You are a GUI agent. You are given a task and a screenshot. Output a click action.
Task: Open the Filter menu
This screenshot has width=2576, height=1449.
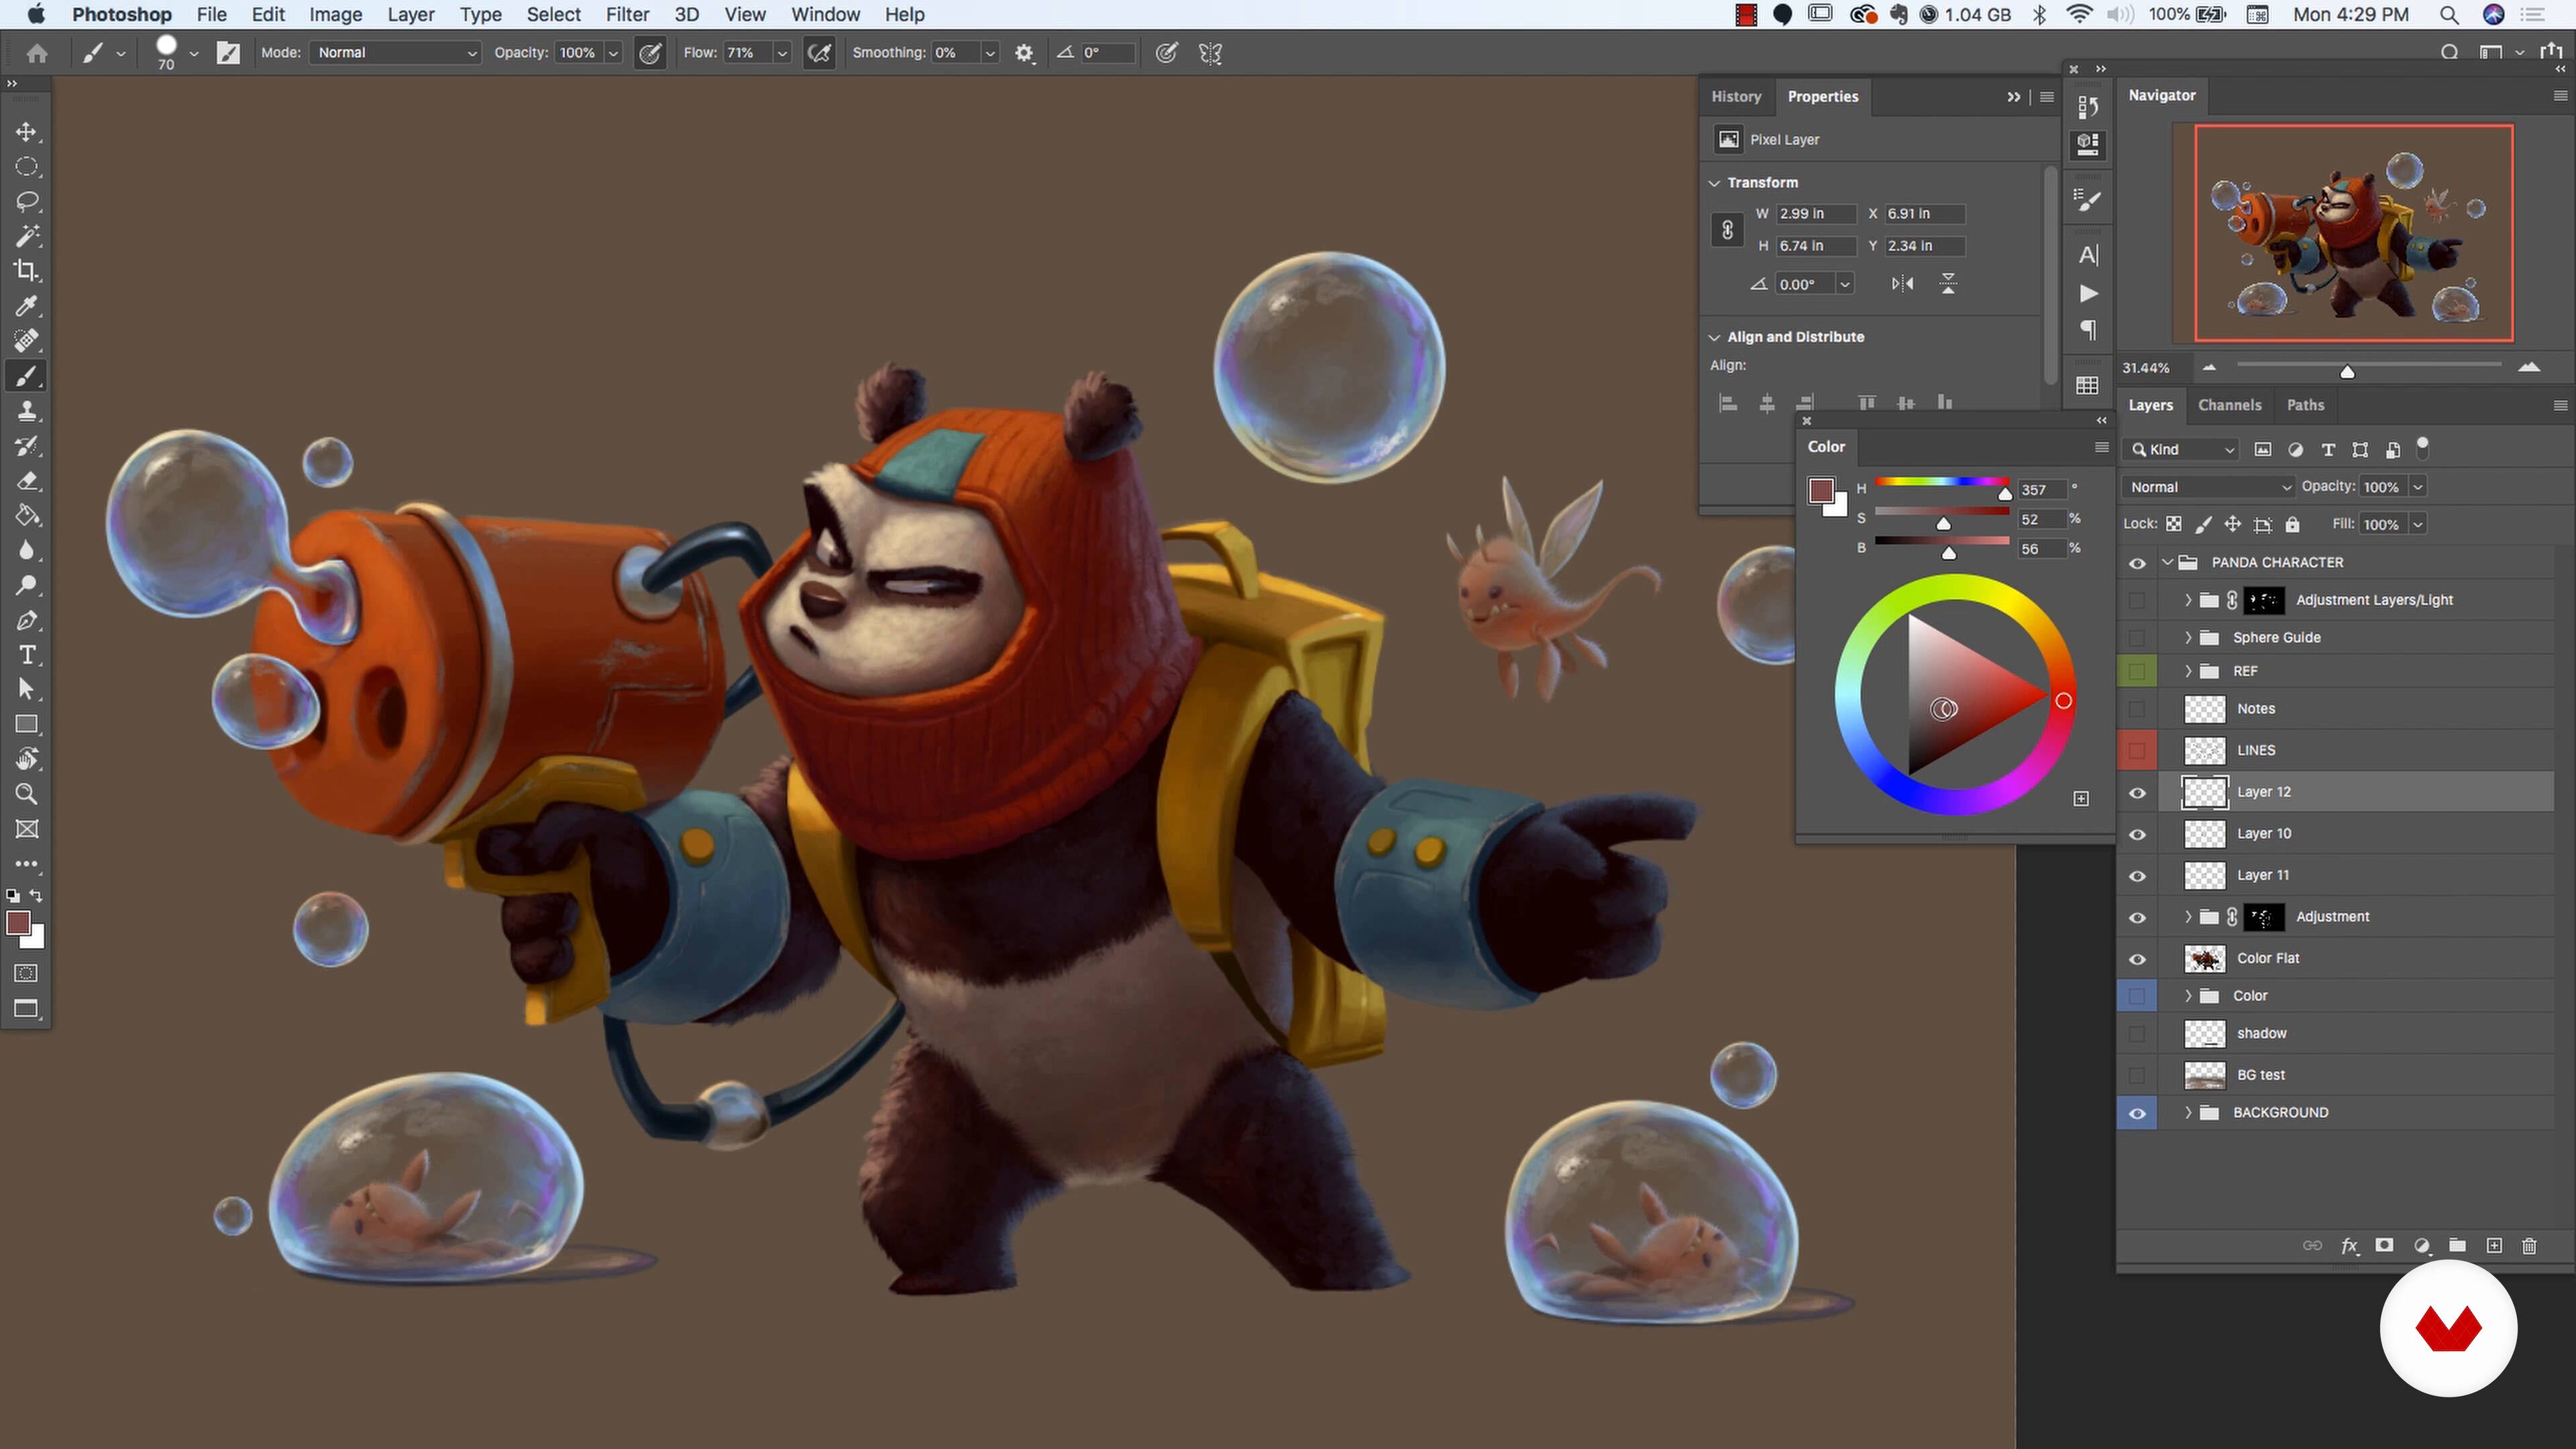627,14
